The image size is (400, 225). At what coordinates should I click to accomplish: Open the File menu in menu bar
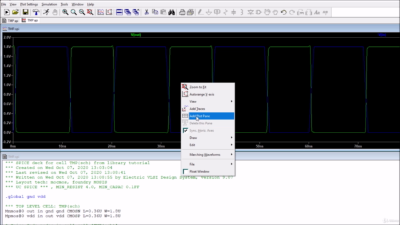4,4
